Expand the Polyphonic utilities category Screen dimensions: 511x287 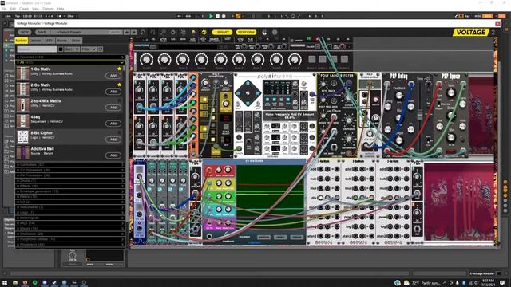70,239
